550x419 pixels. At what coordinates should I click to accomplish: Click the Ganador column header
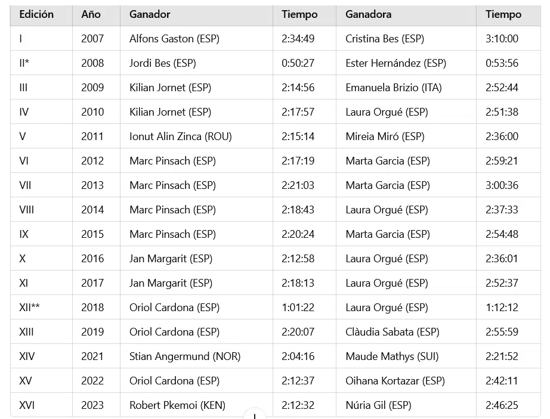(x=150, y=14)
